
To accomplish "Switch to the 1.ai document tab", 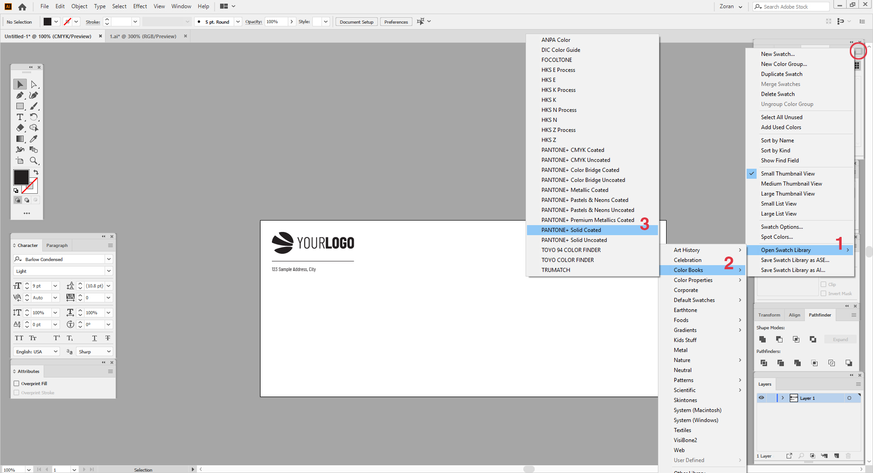I will coord(143,36).
